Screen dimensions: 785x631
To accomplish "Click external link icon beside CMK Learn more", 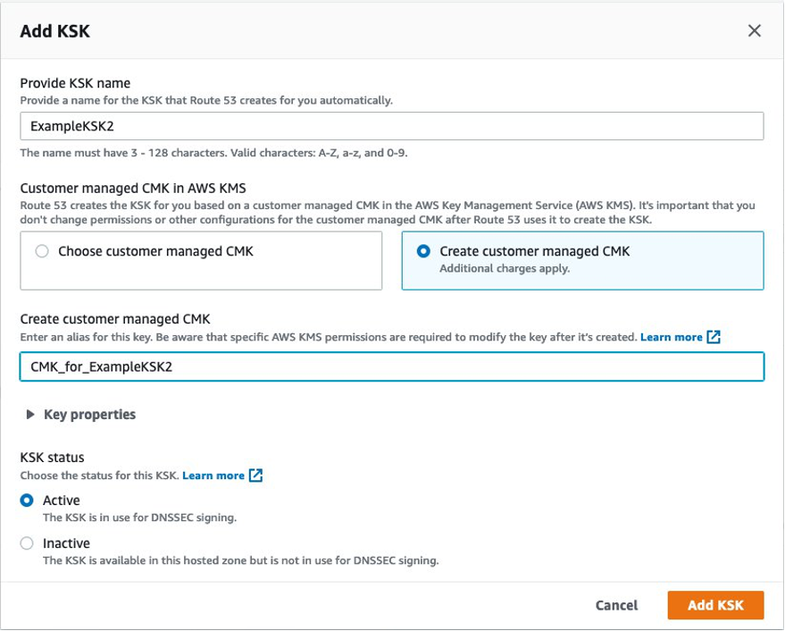I will [x=713, y=337].
